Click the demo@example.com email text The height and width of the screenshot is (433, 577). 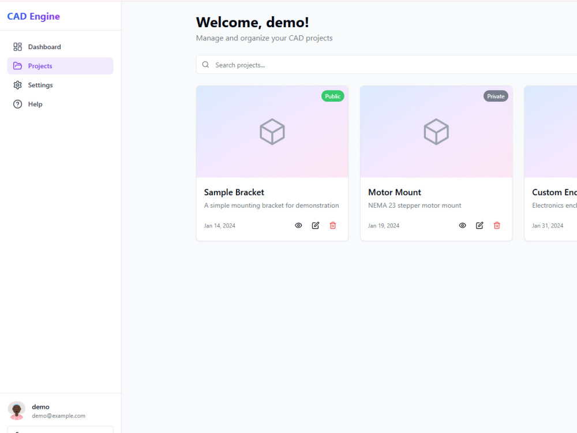pyautogui.click(x=58, y=416)
